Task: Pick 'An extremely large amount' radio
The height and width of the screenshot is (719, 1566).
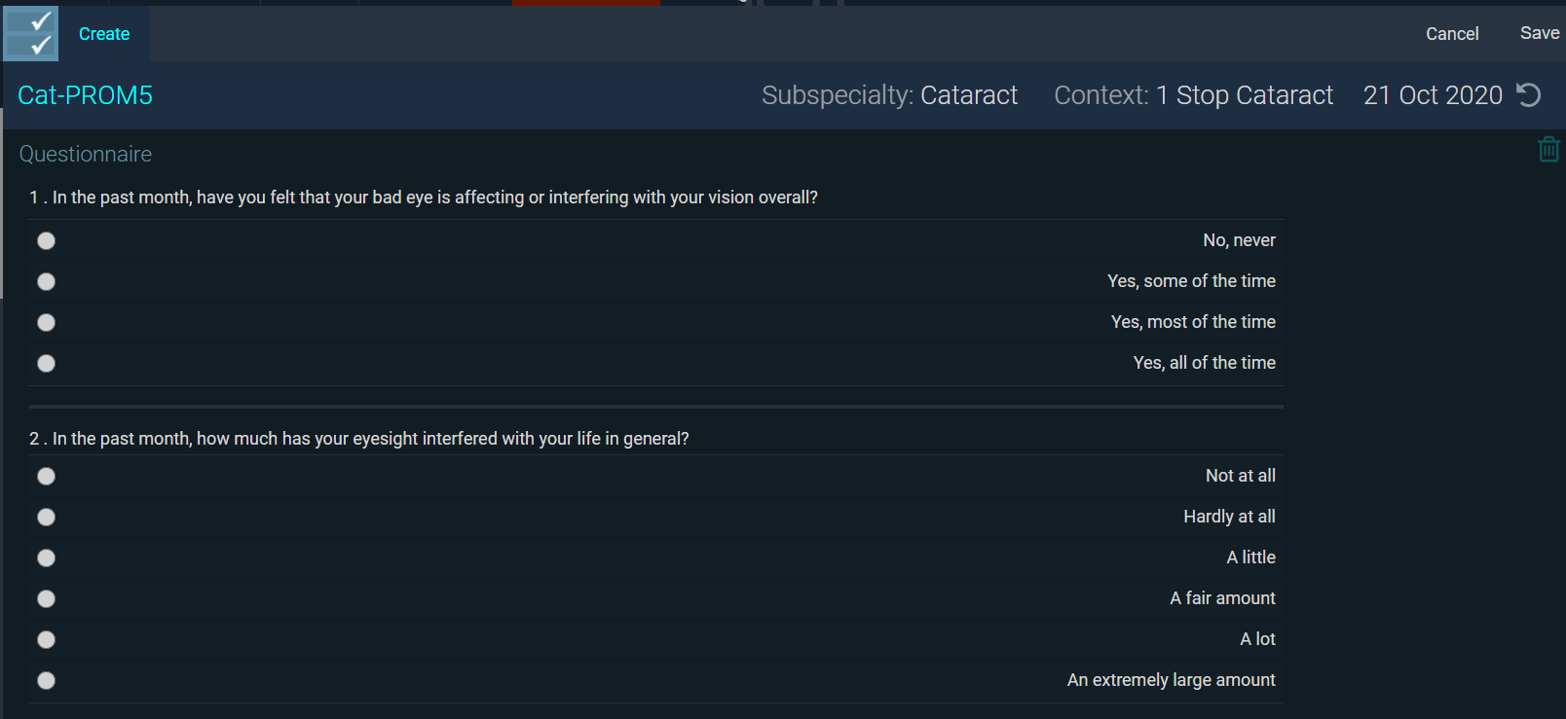Action: pos(46,680)
